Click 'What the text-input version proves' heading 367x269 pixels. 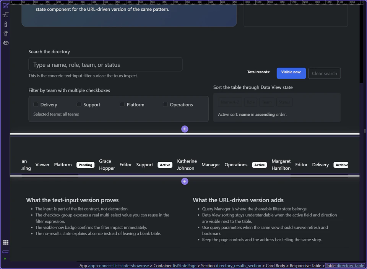coord(72,200)
